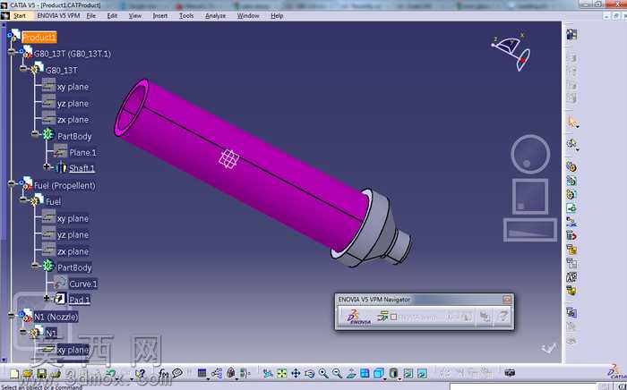This screenshot has height=390, width=627.
Task: Click the Hide/Show icon in bottom toolbar
Action: 408,374
